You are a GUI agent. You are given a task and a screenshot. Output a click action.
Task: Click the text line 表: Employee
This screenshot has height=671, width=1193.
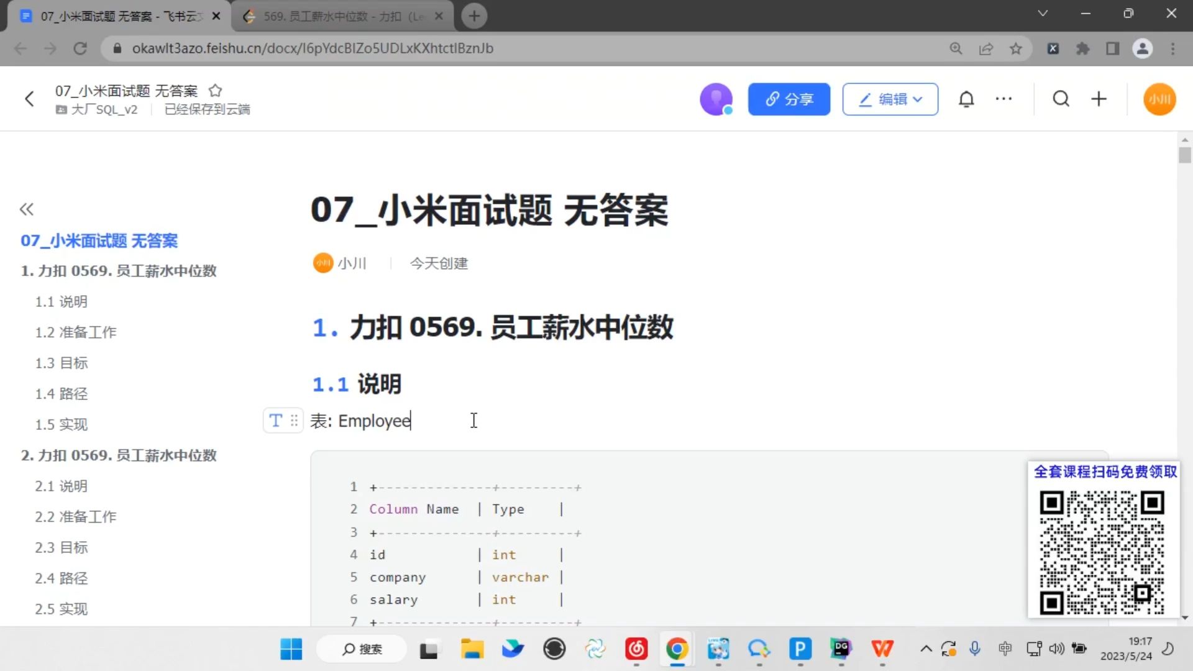tap(360, 421)
